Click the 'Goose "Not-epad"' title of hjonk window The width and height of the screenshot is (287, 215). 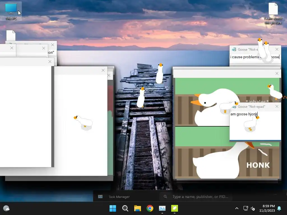click(x=251, y=107)
